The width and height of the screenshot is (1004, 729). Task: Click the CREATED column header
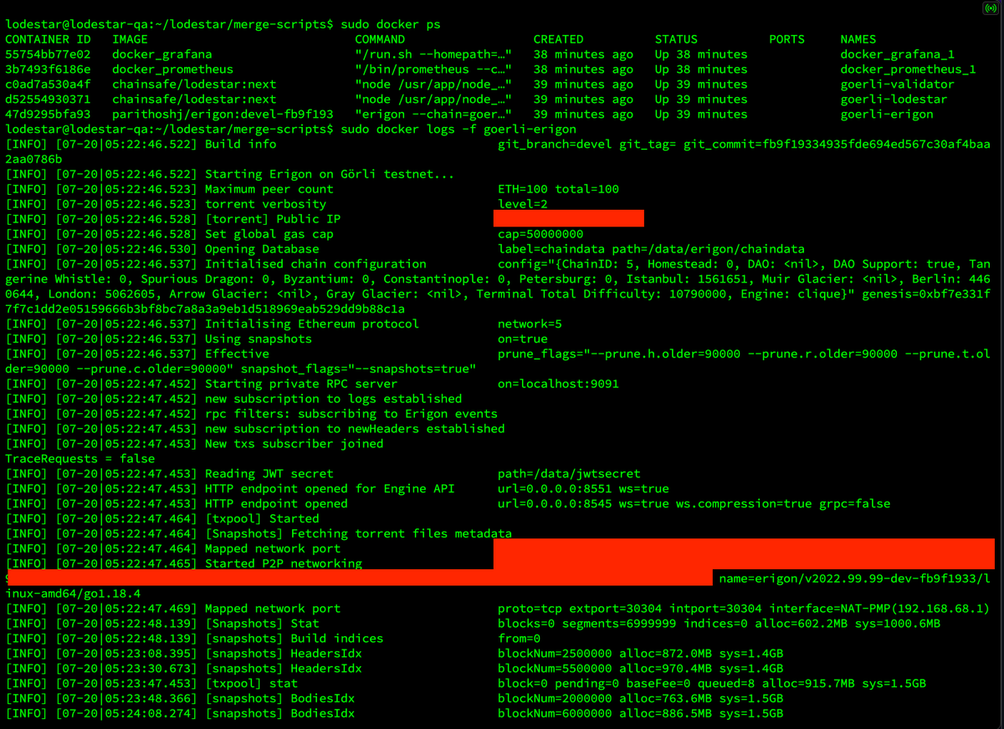(559, 39)
